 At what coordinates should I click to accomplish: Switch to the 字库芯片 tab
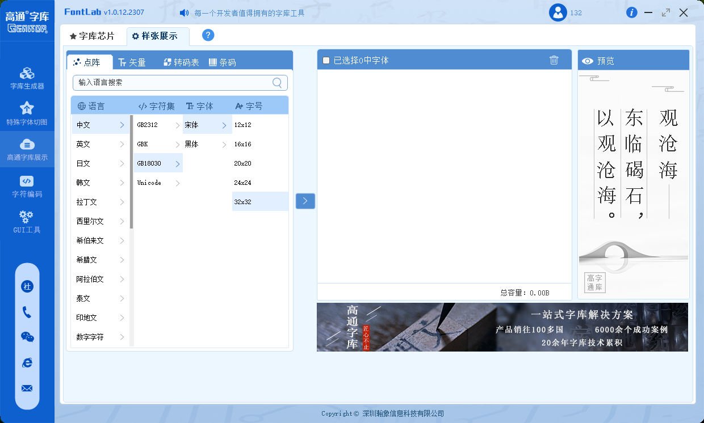point(92,36)
